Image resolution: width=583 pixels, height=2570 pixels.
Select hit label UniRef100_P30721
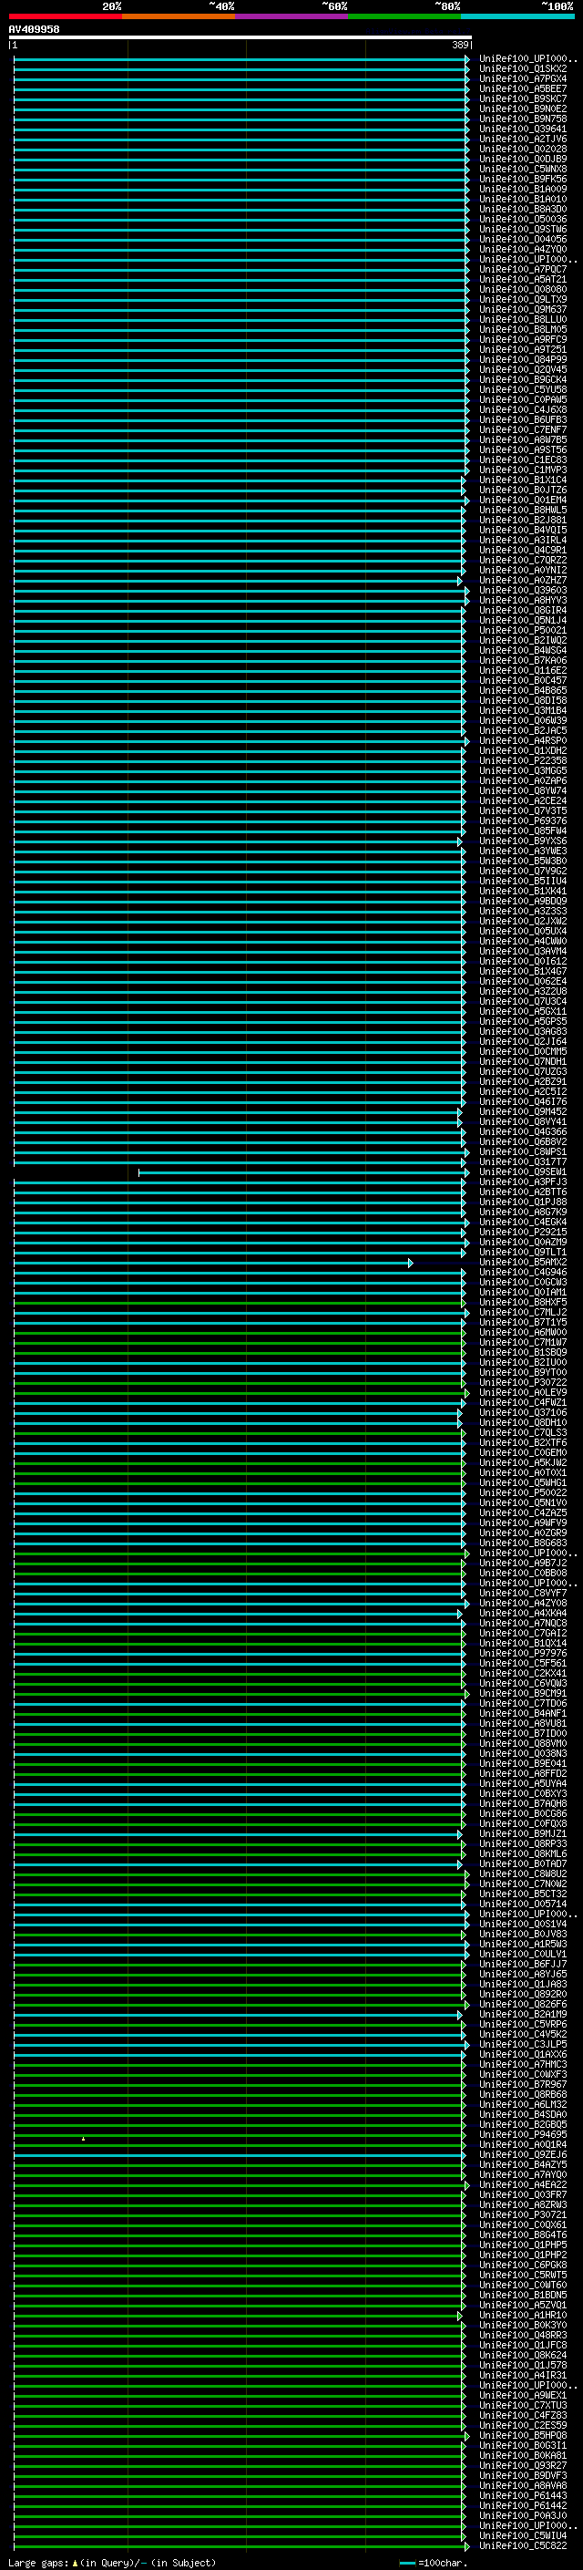pos(522,2214)
